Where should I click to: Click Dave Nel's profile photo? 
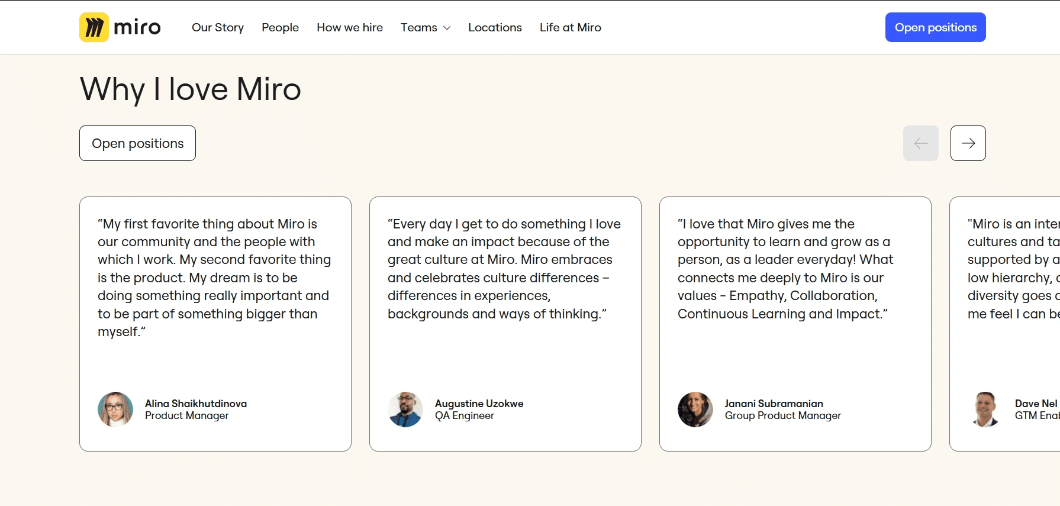(x=985, y=410)
